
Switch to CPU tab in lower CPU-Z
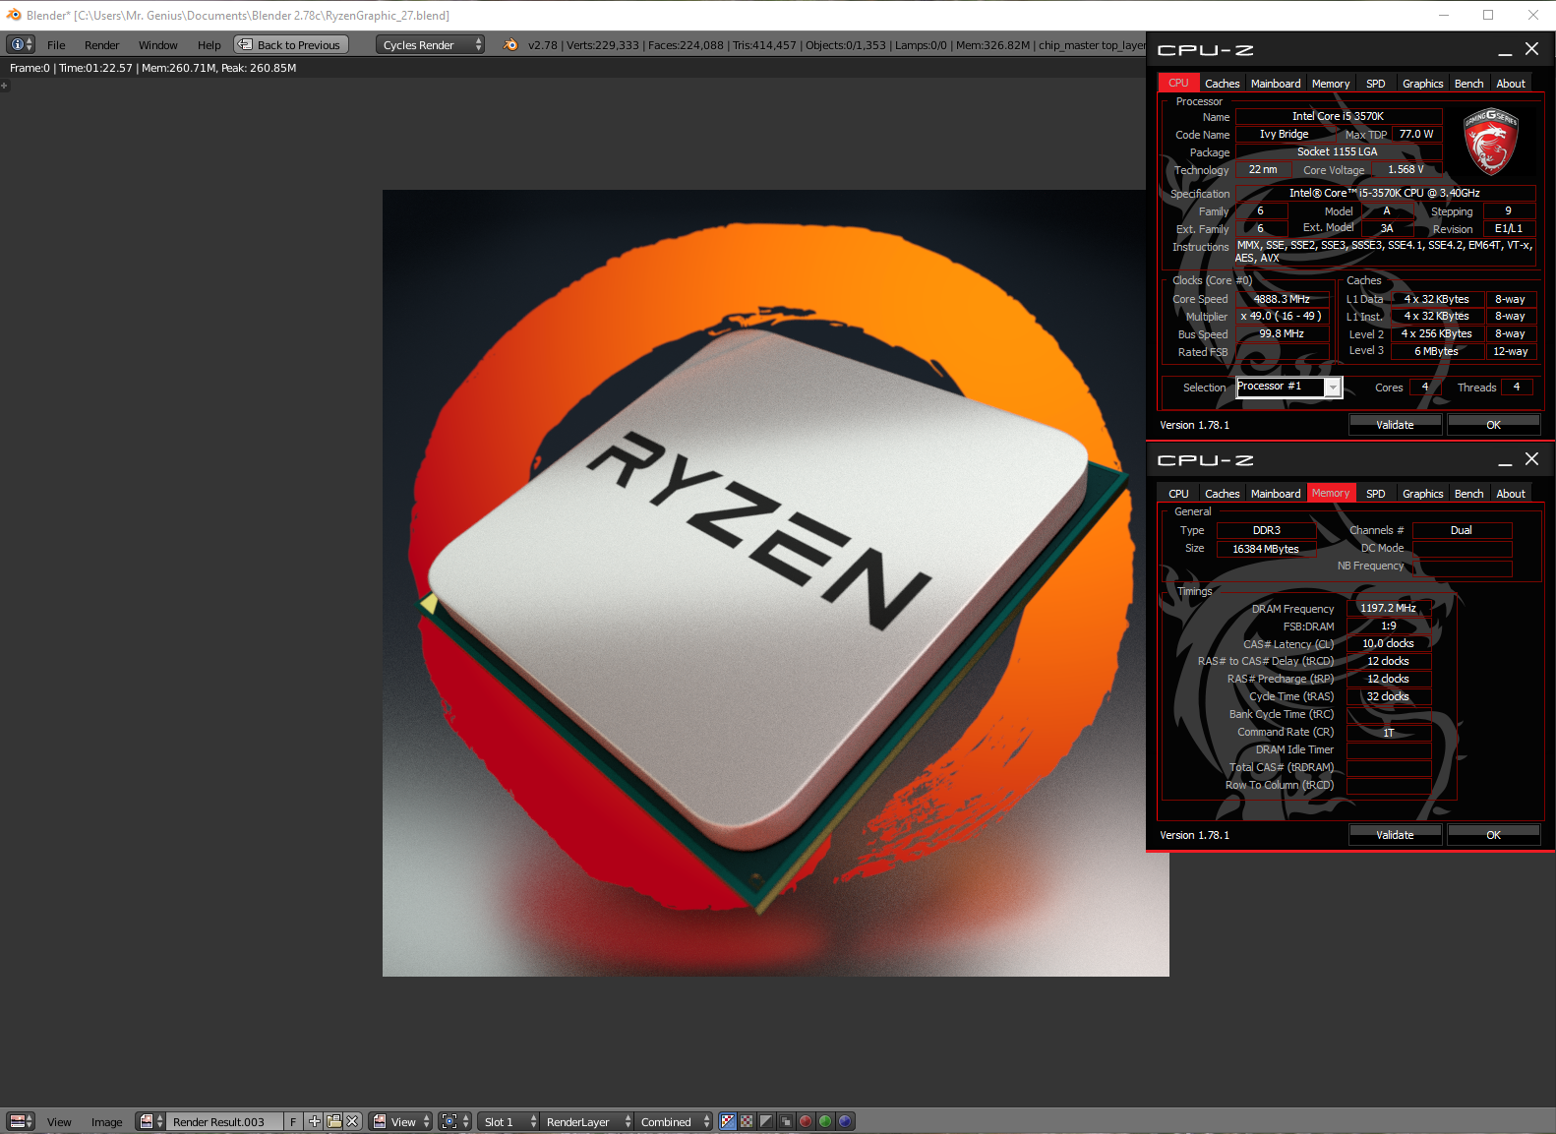1178,494
